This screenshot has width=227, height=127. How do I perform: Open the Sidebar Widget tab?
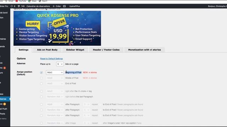[75, 50]
